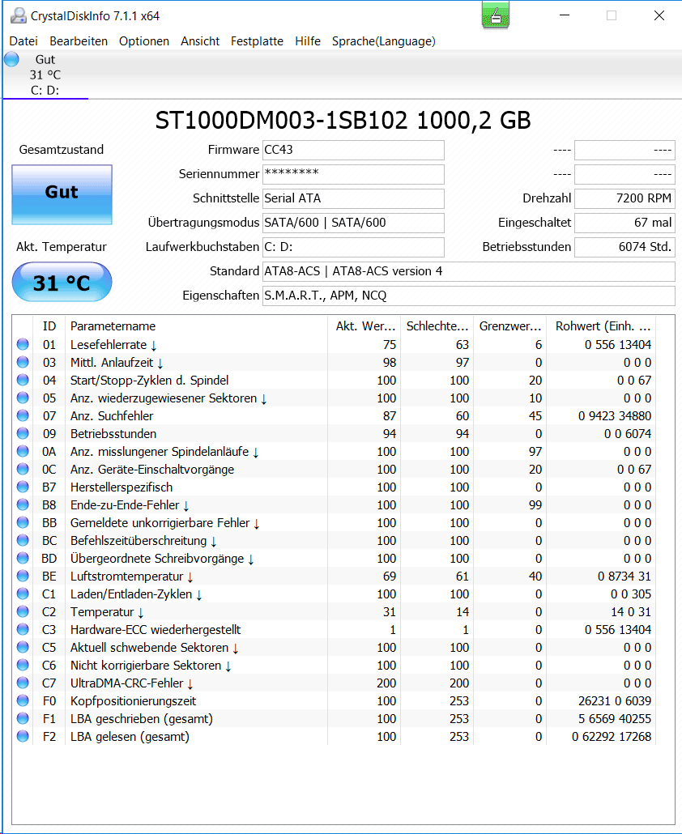This screenshot has height=834, width=682.
Task: Click status orb for wiederzugewiesener Sektoren row
Action: [23, 398]
